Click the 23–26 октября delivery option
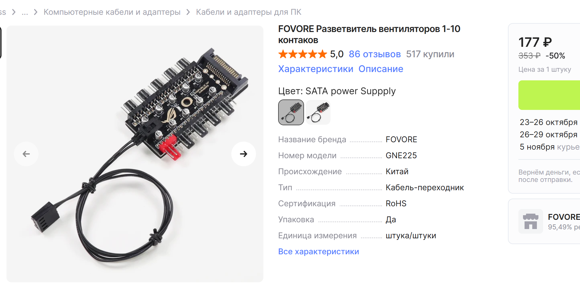 (x=549, y=122)
